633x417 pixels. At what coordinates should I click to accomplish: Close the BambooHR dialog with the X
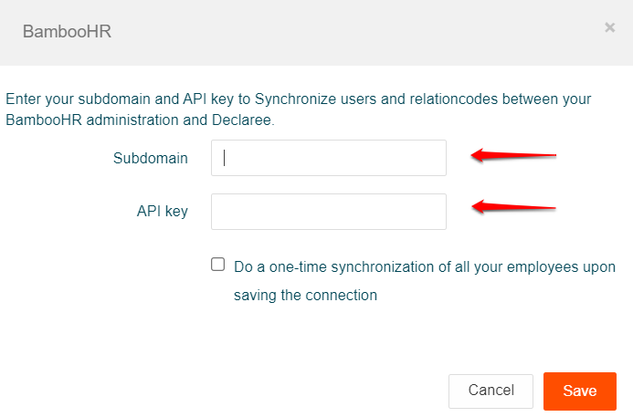pos(609,27)
